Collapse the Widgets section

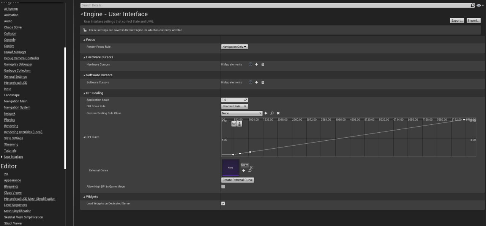(x=84, y=197)
